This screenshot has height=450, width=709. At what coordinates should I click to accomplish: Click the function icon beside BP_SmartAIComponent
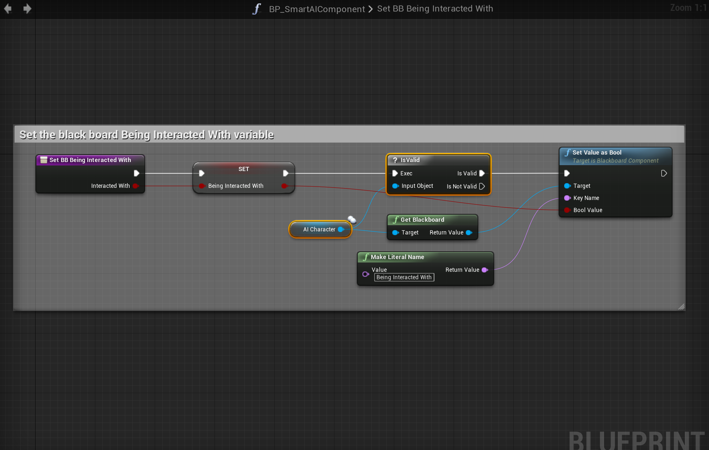[257, 9]
